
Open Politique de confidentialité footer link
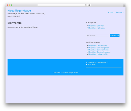click(97, 62)
